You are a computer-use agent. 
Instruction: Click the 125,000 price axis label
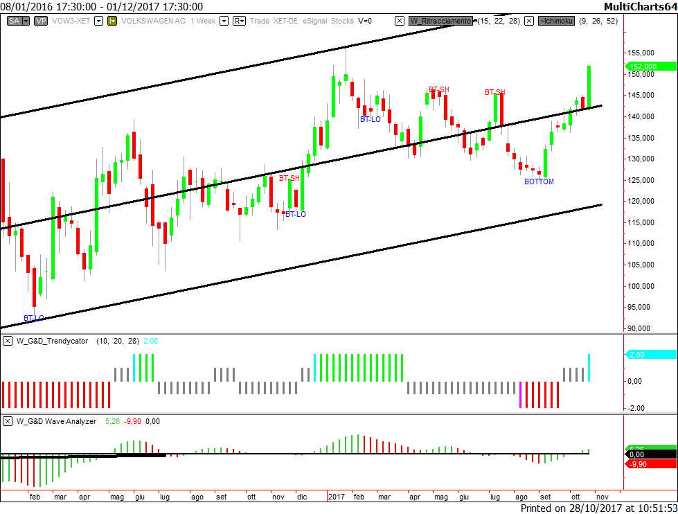click(641, 180)
